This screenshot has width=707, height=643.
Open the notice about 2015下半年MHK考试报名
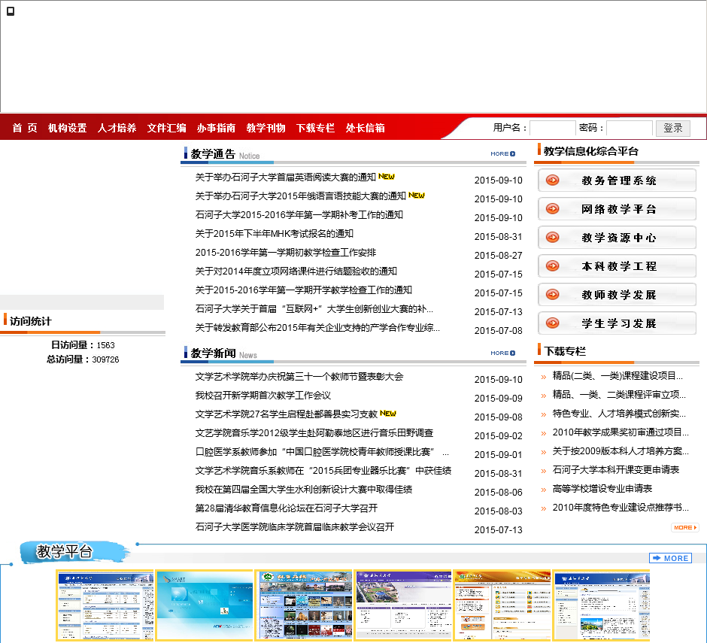(275, 234)
